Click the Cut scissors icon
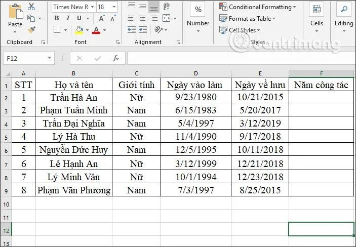The height and width of the screenshot is (247, 356). pyautogui.click(x=31, y=7)
